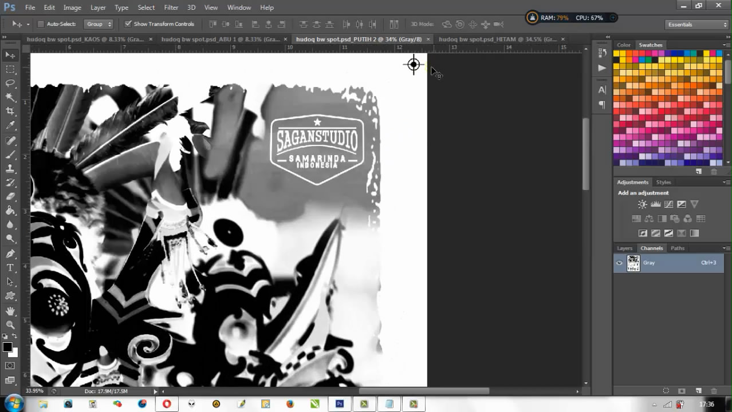Select the Move tool
The width and height of the screenshot is (732, 412).
(x=10, y=55)
